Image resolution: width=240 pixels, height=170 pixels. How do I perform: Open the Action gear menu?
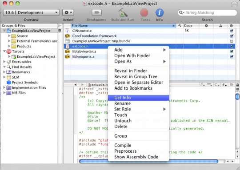(x=68, y=12)
